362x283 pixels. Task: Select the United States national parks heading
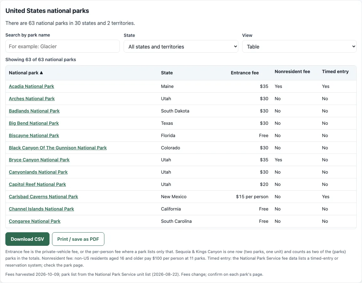[x=47, y=11]
